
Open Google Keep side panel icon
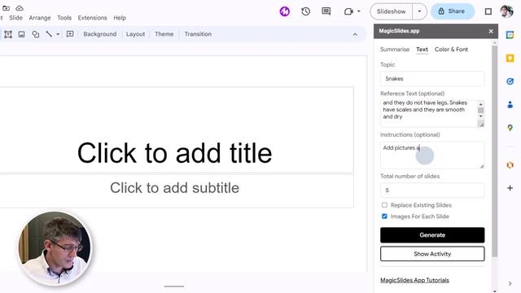pos(510,58)
